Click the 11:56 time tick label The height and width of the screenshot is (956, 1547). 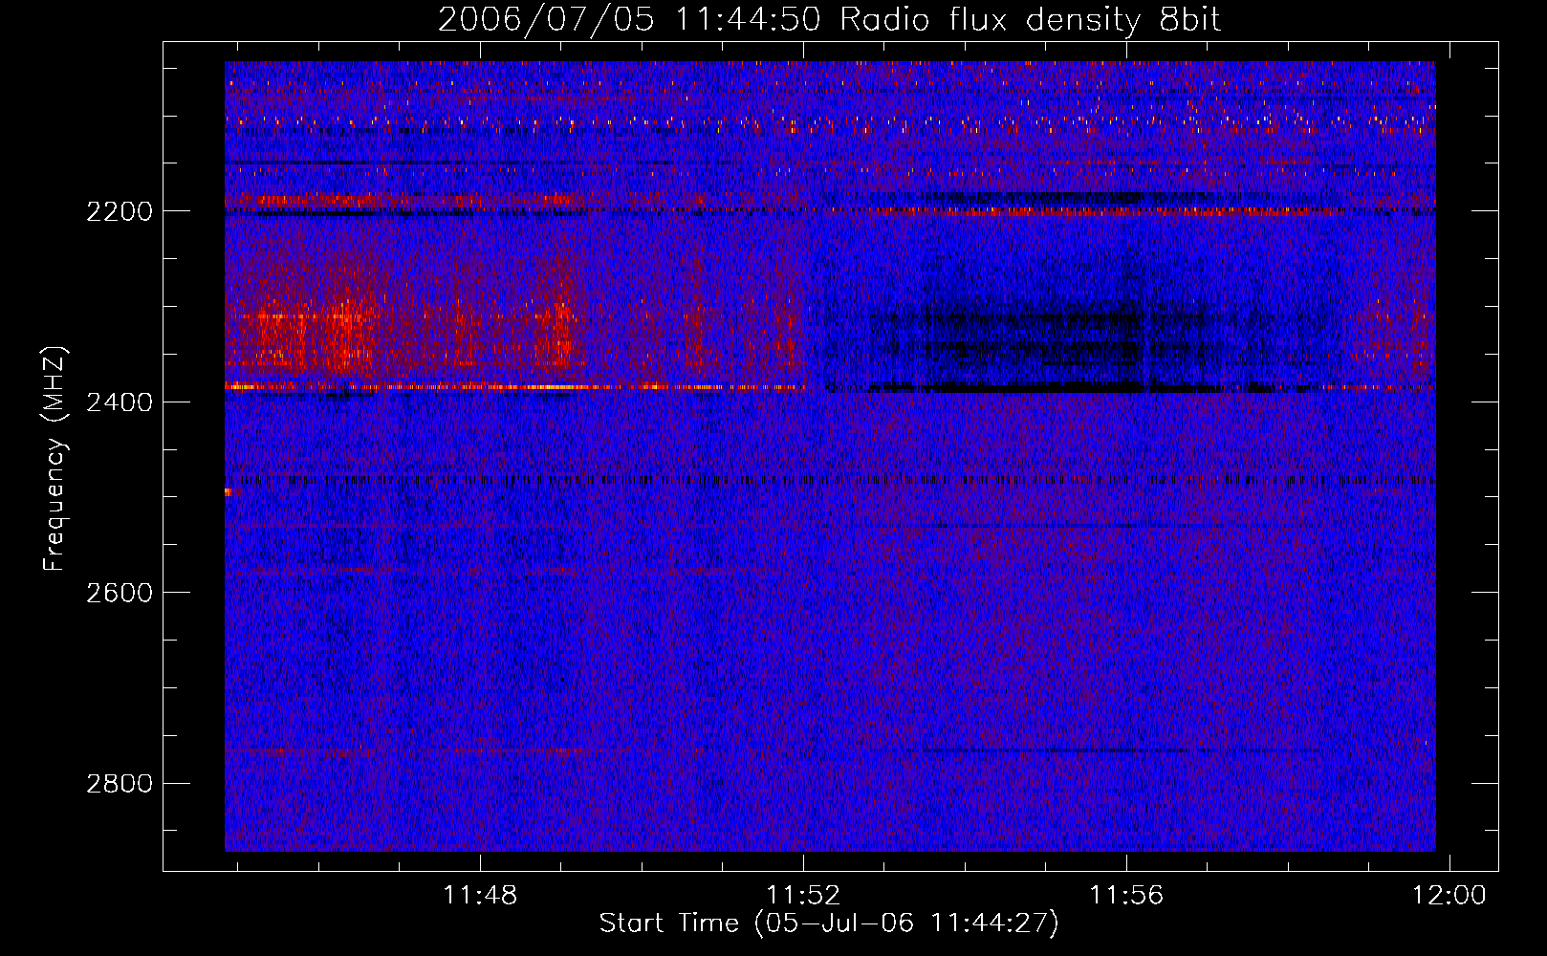(x=1126, y=896)
